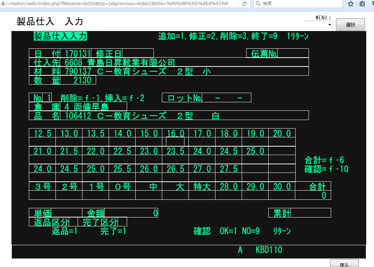This screenshot has height=267, width=374.
Task: Select the 修正日 input field
Action: point(137,53)
